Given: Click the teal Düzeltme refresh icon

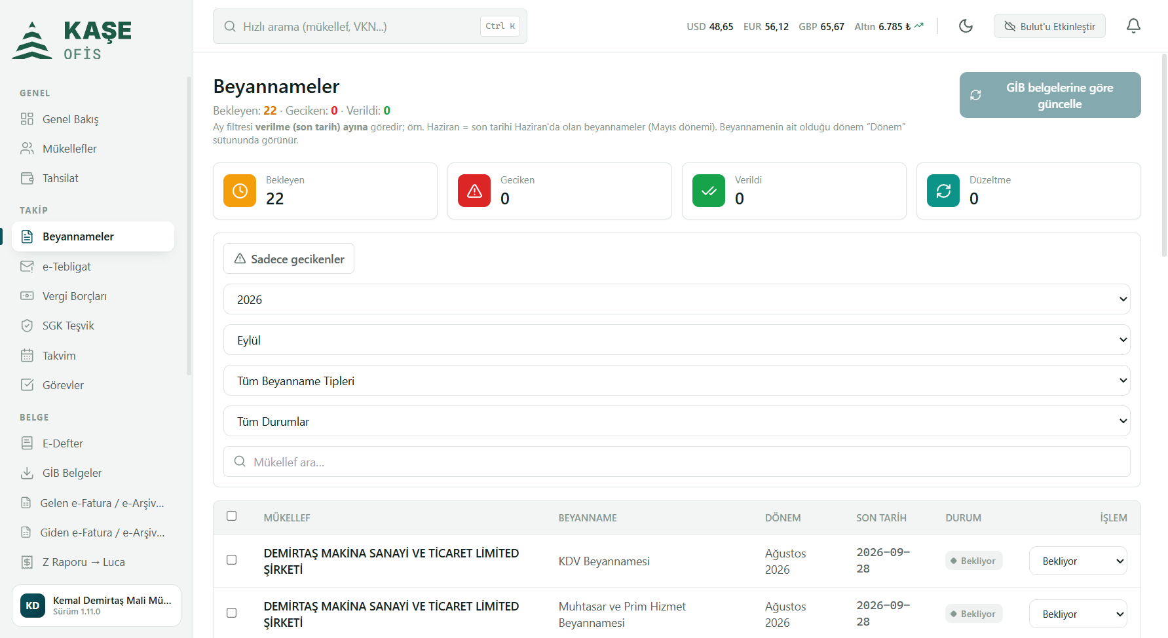Looking at the screenshot, I should 943,191.
